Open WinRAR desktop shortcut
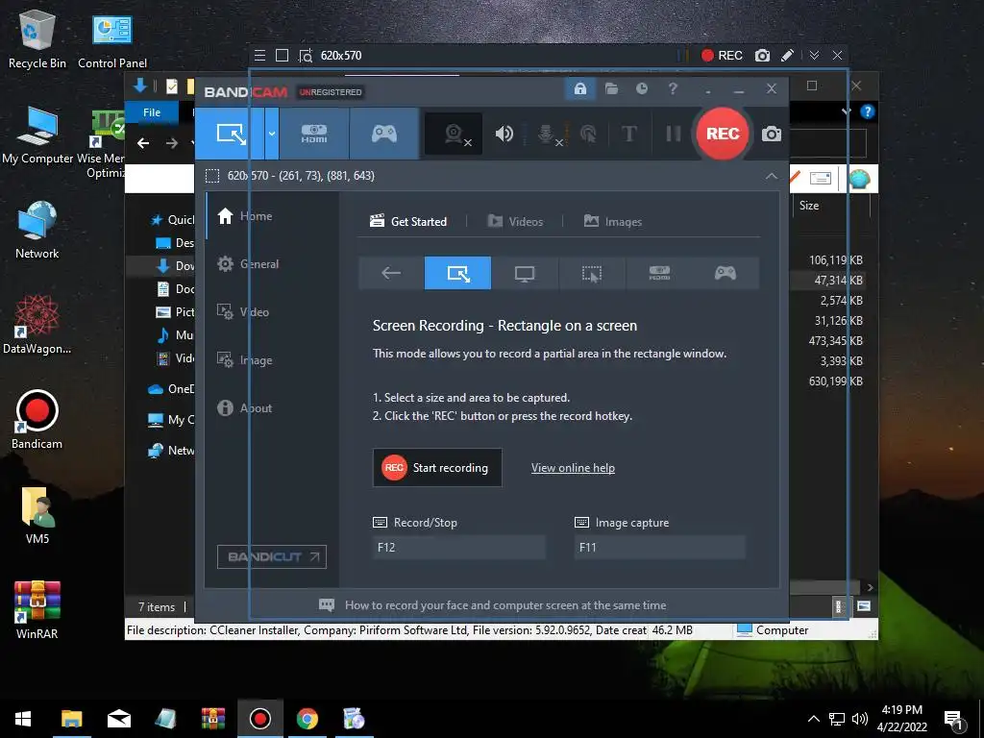 tap(37, 609)
